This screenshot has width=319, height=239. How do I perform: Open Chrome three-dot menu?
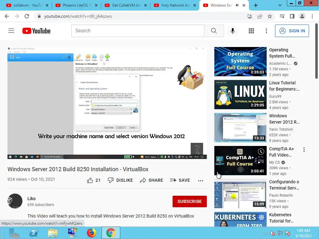[x=312, y=16]
